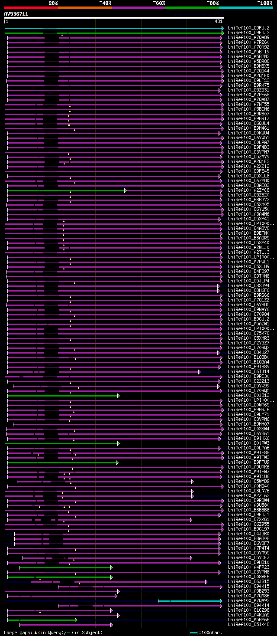This screenshot has height=636, width=277.
Task: Click hit label UniRef100_Q5IK48
Action: tap(249, 624)
